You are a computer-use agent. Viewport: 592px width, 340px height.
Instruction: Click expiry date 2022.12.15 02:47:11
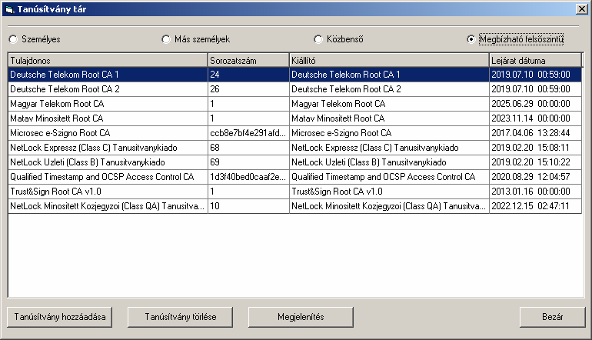click(535, 206)
